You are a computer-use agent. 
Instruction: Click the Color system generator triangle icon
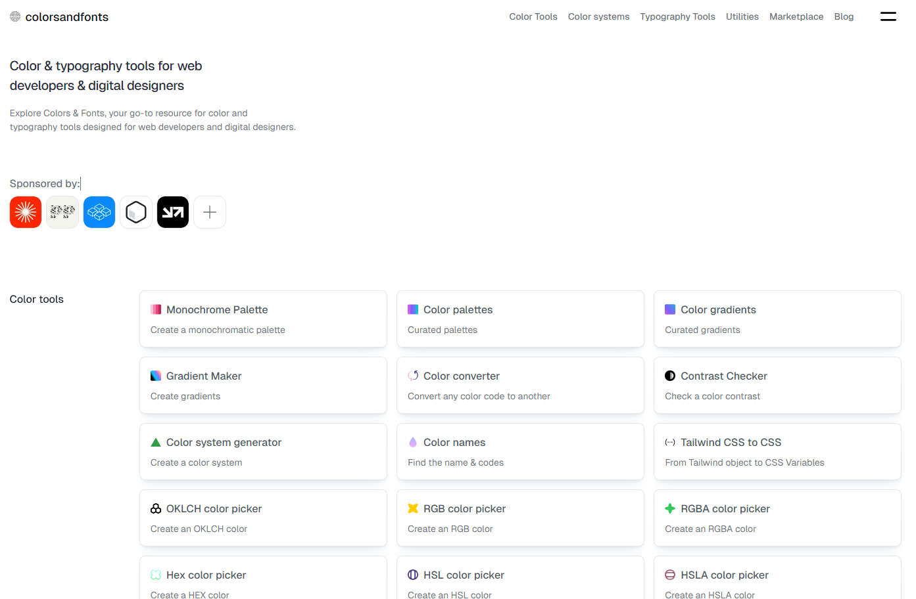pos(156,442)
